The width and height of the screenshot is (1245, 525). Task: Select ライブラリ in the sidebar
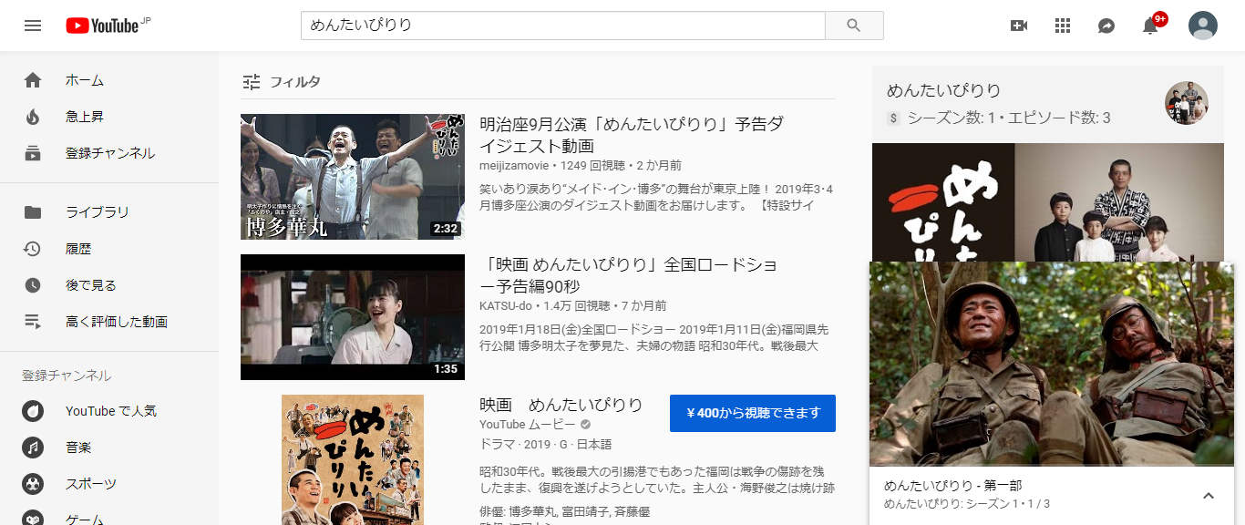[98, 212]
